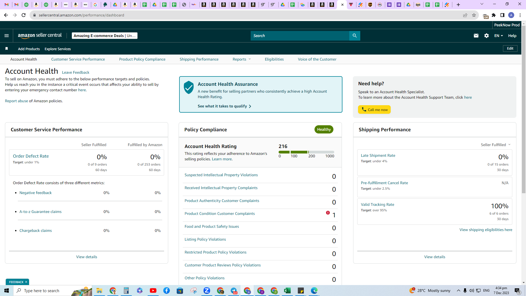Screen dimensions: 526x296
Task: Click the Call me now button
Action: pos(374,110)
